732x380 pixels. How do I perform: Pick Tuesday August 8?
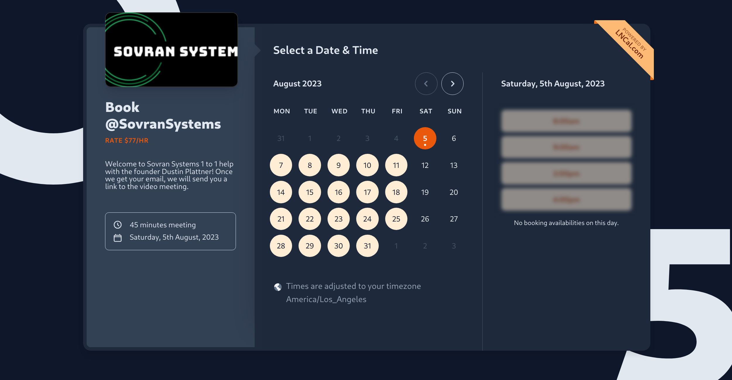(310, 165)
